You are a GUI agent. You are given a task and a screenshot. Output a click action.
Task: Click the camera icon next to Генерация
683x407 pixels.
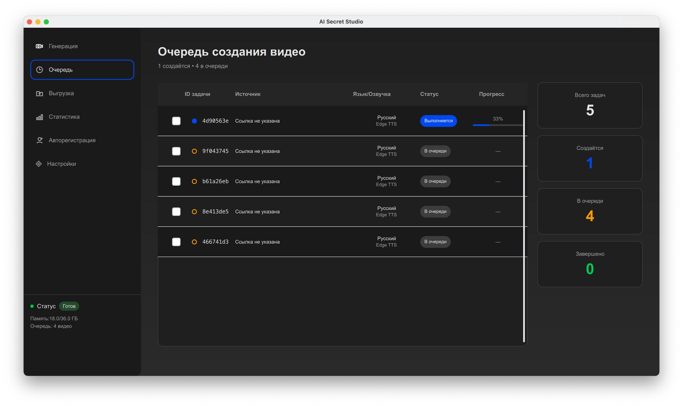pos(39,46)
